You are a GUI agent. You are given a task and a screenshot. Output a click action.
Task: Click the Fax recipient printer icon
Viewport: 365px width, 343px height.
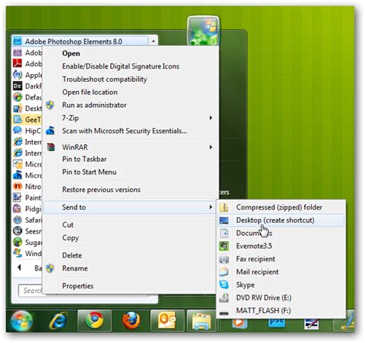224,259
